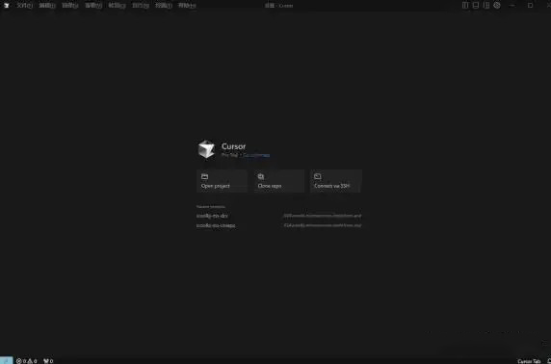551x364 pixels.
Task: Click the terminal icon in Connect via SSH
Action: (318, 176)
